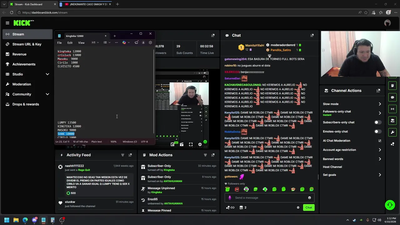The image size is (400, 225).
Task: Filter the Activity Feed
Action: (122, 155)
